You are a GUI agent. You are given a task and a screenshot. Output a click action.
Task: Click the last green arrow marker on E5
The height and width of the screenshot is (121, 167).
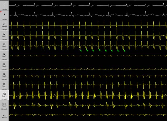tap(125, 51)
